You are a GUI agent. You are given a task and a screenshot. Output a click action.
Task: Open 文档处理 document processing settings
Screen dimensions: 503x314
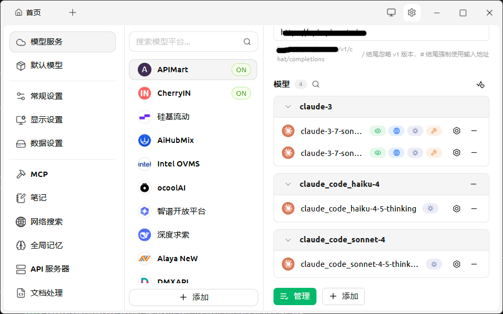click(x=62, y=293)
